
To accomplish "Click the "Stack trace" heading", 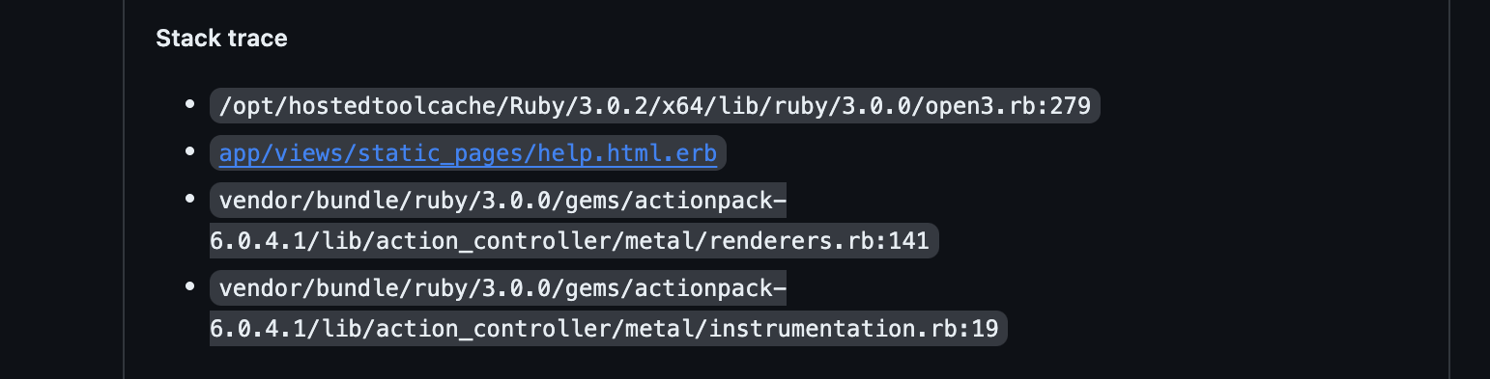I will coord(221,39).
